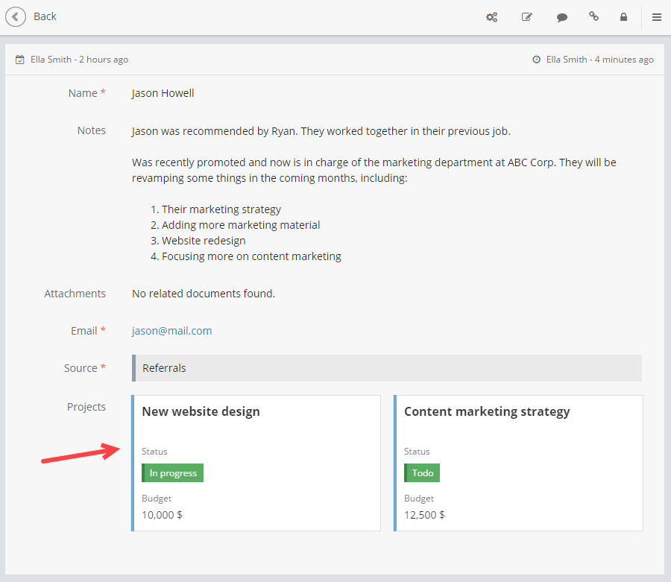Click the clock last-modified icon
The width and height of the screenshot is (671, 582).
pos(537,60)
